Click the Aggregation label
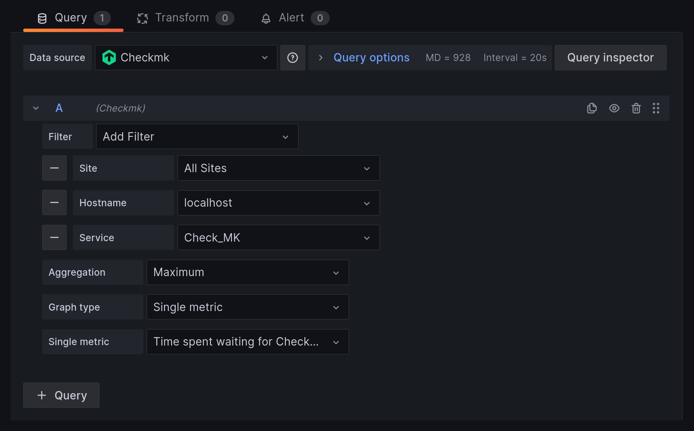The height and width of the screenshot is (431, 694). [93, 272]
